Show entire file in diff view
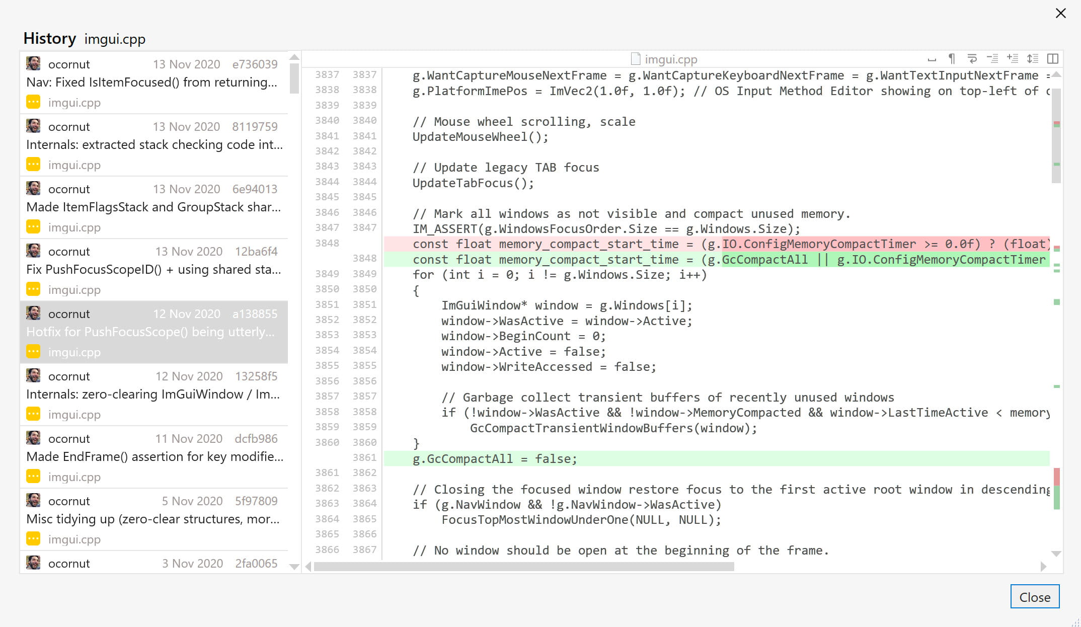 click(x=1032, y=59)
